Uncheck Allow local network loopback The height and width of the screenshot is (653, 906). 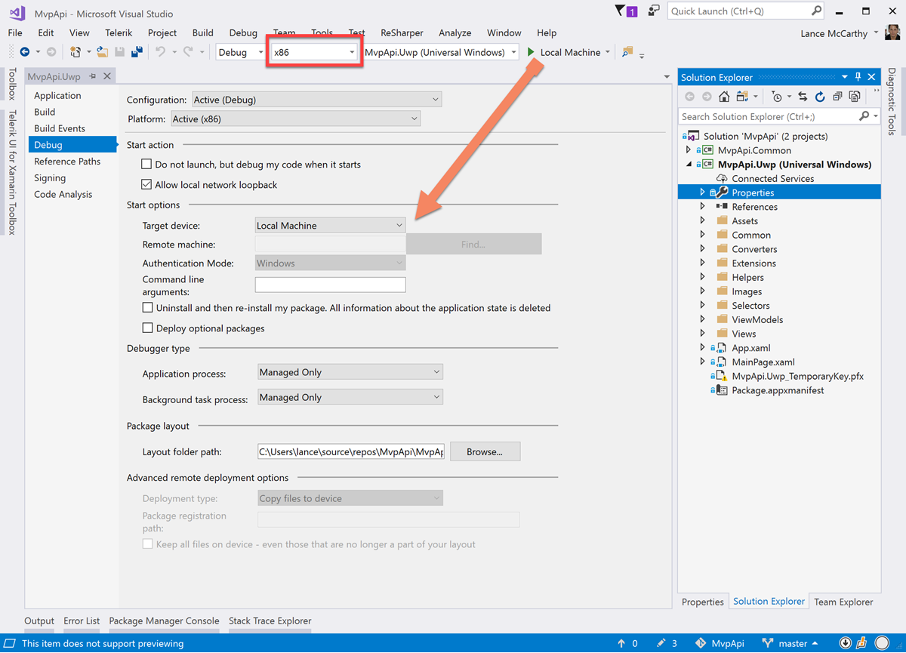pyautogui.click(x=147, y=185)
